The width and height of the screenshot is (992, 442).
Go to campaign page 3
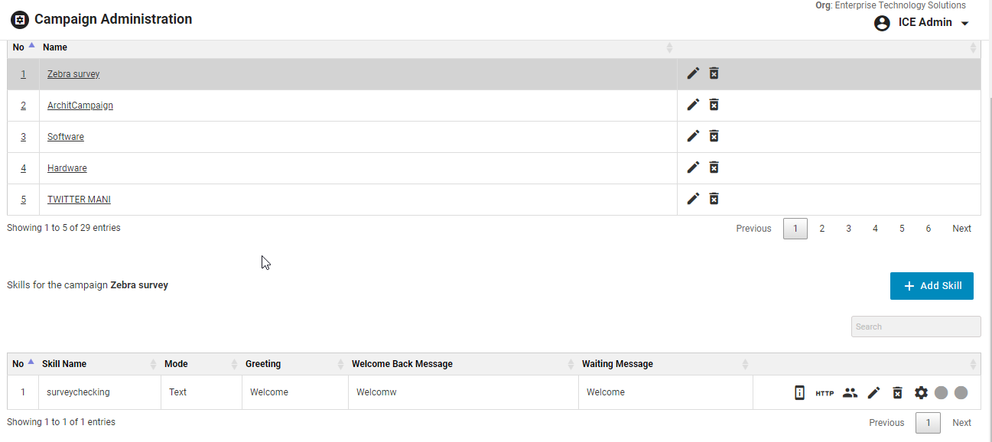(848, 229)
